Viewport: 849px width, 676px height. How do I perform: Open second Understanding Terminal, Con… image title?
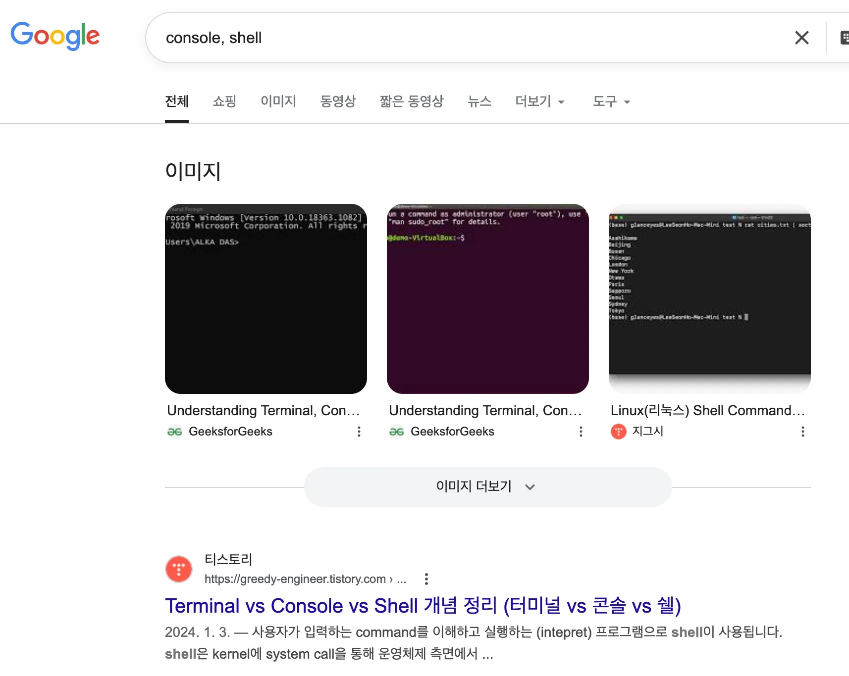[x=485, y=410]
